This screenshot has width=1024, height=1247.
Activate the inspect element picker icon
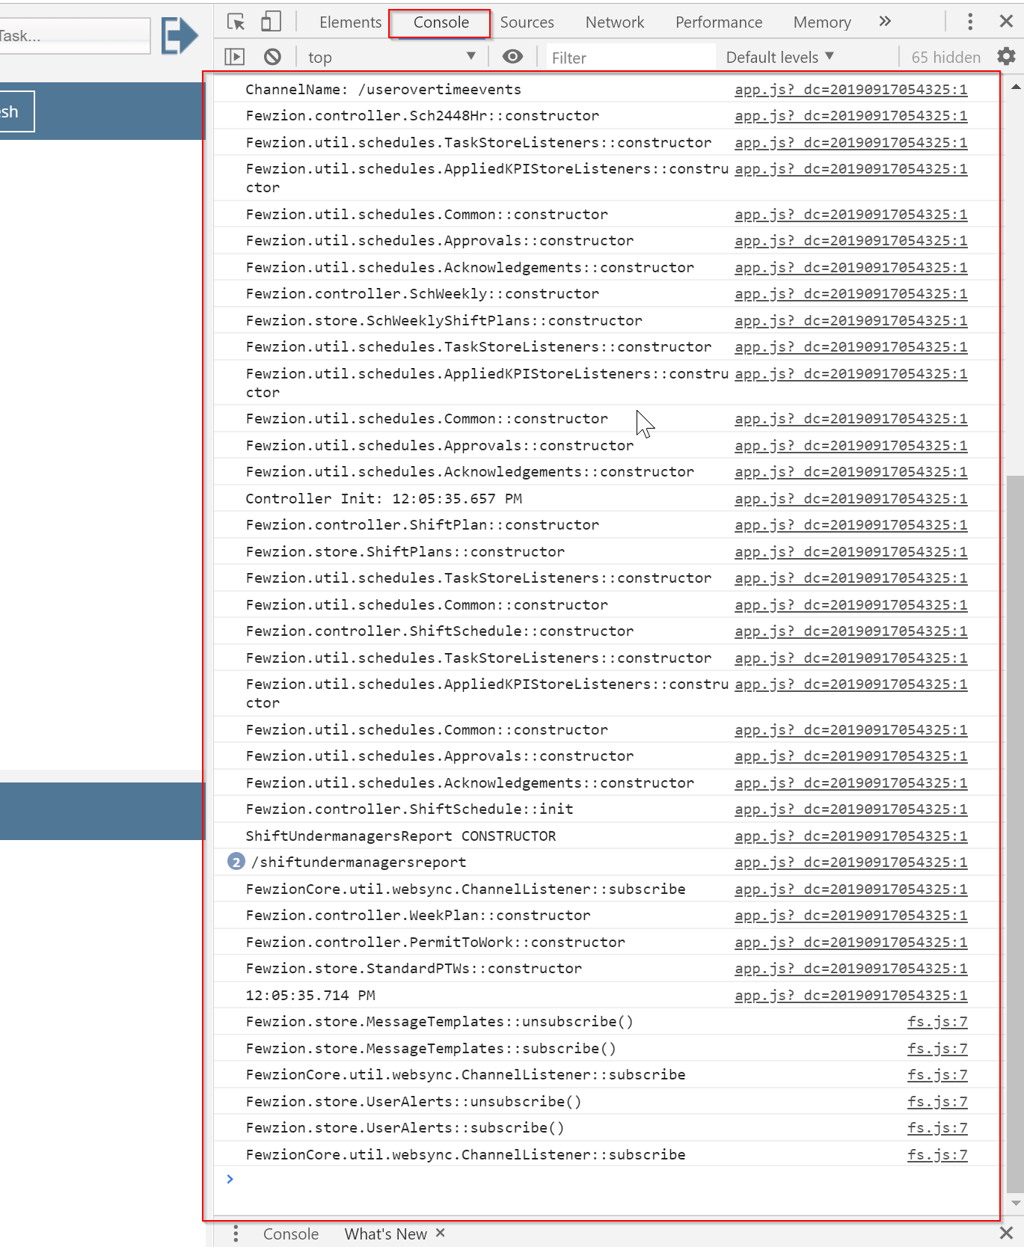pos(236,22)
